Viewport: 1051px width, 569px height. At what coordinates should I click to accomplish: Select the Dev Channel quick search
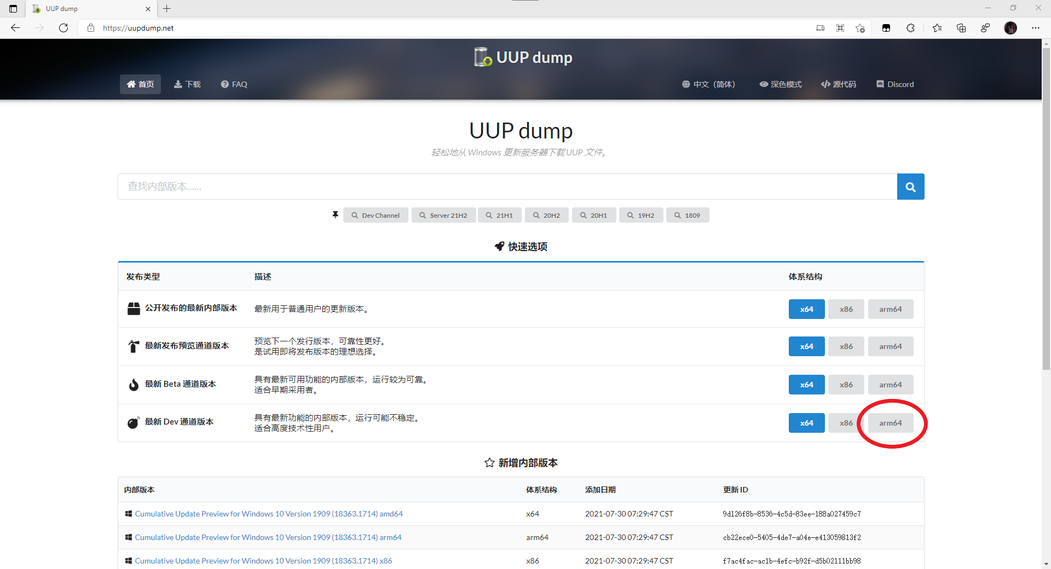pyautogui.click(x=376, y=215)
